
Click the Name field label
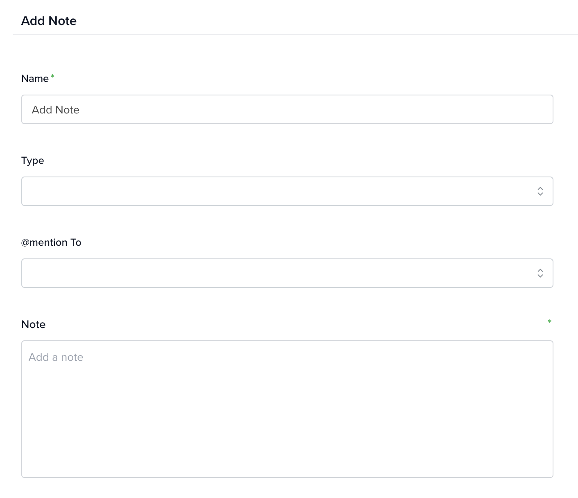point(35,79)
